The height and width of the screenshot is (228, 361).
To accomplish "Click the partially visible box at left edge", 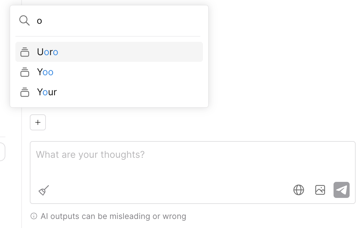I will click(x=2, y=152).
